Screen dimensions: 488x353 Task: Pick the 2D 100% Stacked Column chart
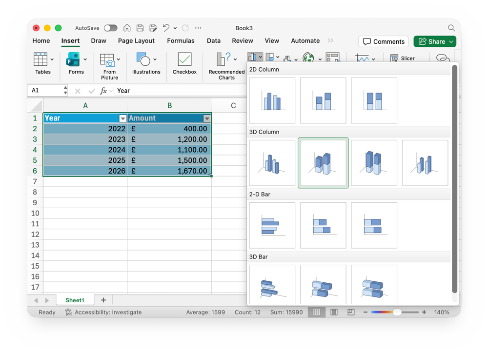(x=374, y=100)
